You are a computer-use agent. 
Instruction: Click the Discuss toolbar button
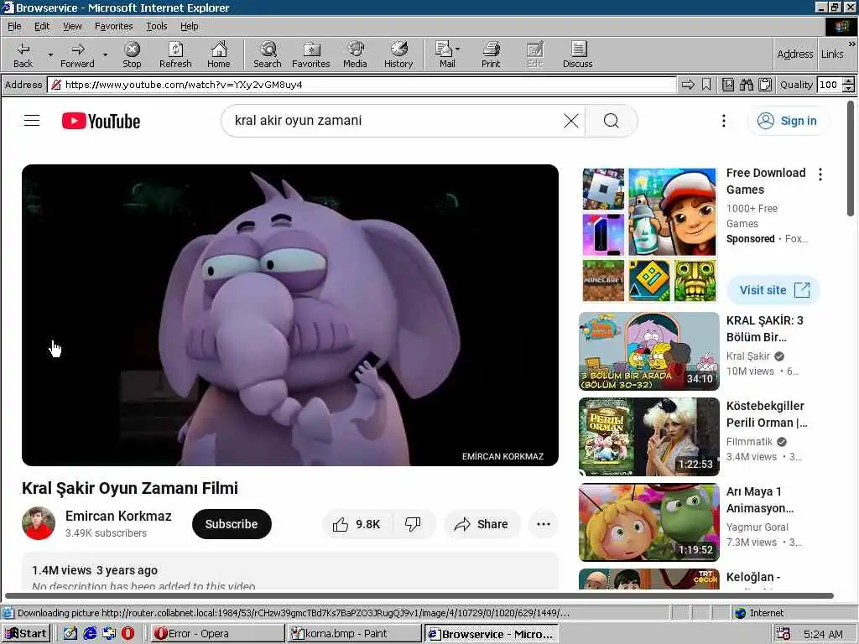click(577, 55)
